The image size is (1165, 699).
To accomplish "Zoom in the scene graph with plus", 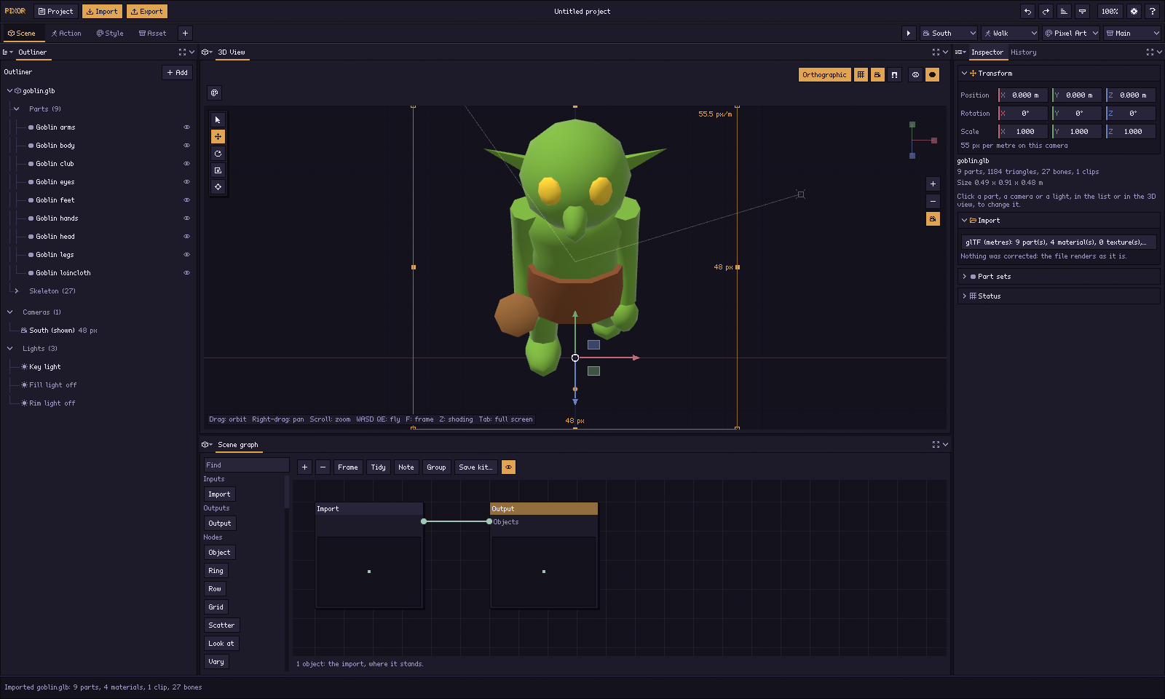I will point(304,467).
